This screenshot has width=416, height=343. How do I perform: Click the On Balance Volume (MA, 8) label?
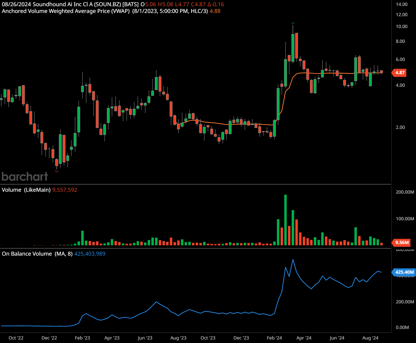(x=37, y=254)
